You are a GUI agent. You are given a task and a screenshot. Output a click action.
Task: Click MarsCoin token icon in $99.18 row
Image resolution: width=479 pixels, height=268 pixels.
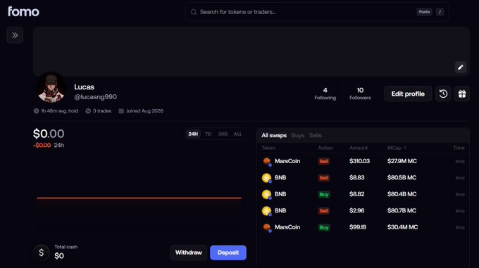click(267, 227)
